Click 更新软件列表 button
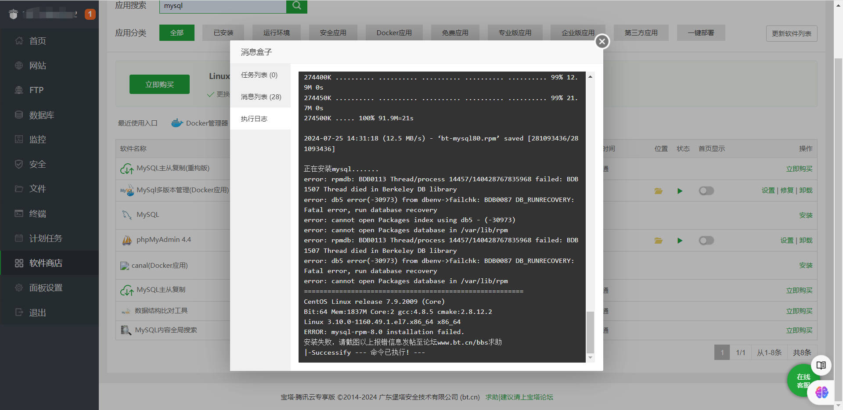This screenshot has width=843, height=410. click(x=792, y=34)
